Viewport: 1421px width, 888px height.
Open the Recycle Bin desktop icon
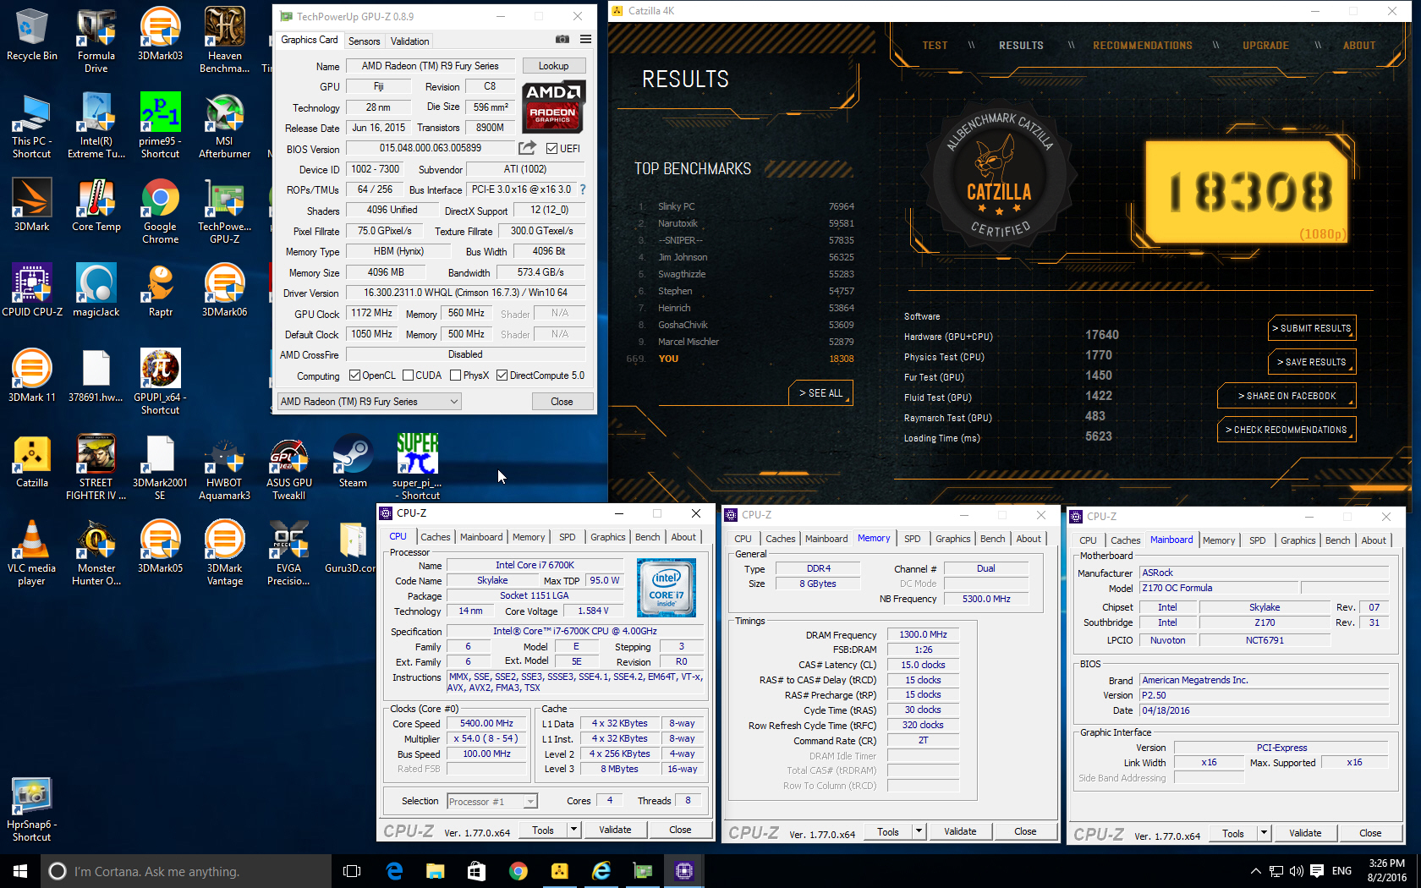[x=32, y=34]
